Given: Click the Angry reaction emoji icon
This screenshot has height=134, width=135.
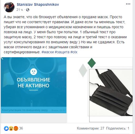Looking at the screenshot, I should [x=16, y=128].
